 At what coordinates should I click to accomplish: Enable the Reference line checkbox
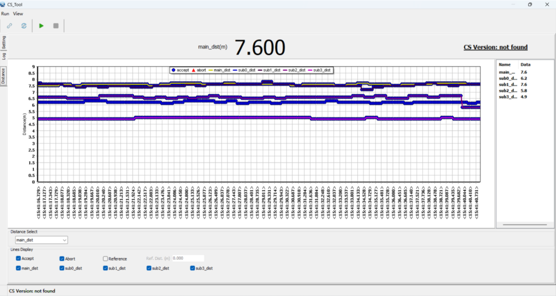coord(106,259)
